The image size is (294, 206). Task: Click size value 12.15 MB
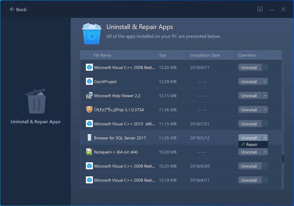(168, 96)
